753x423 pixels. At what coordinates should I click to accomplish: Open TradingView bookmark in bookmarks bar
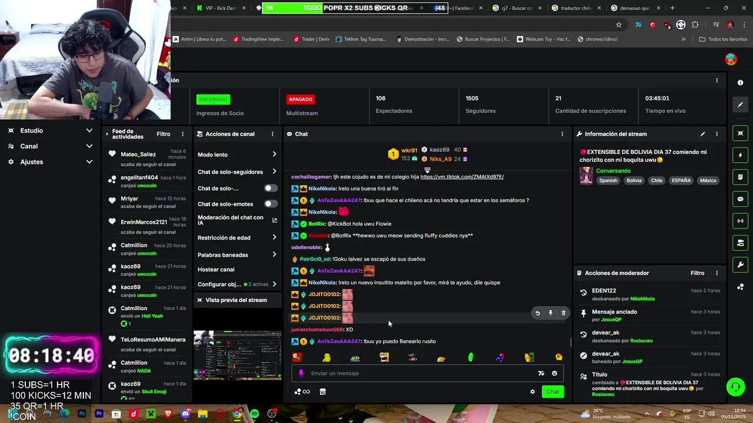(x=258, y=39)
